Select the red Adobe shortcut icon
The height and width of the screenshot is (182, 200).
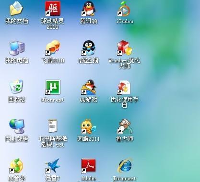coord(88,166)
